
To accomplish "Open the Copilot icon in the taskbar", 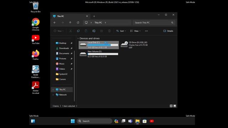I will tap(116, 121).
